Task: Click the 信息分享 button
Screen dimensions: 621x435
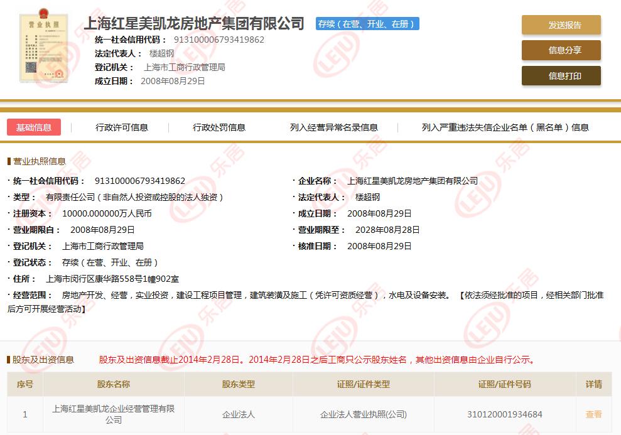Action: (561, 50)
